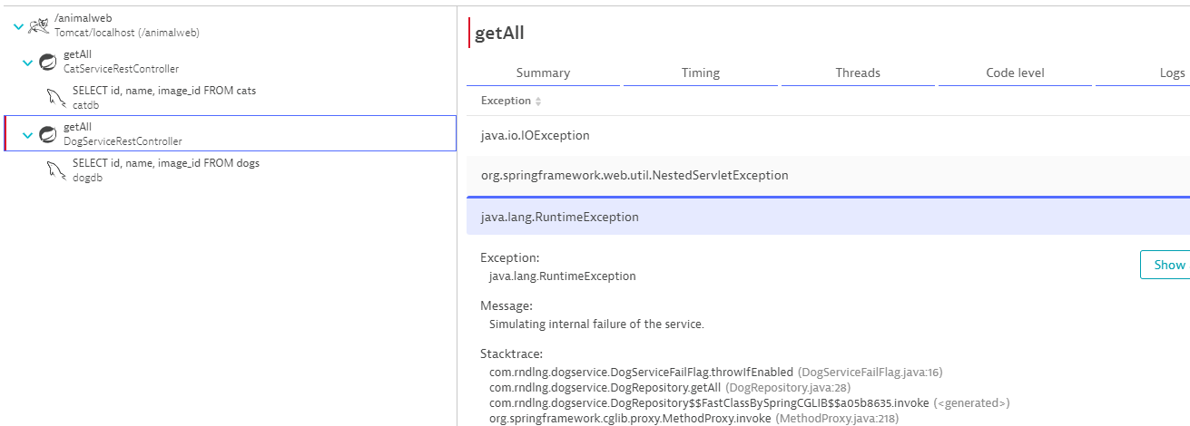Open the Timing tab
The image size is (1190, 426).
pyautogui.click(x=700, y=73)
